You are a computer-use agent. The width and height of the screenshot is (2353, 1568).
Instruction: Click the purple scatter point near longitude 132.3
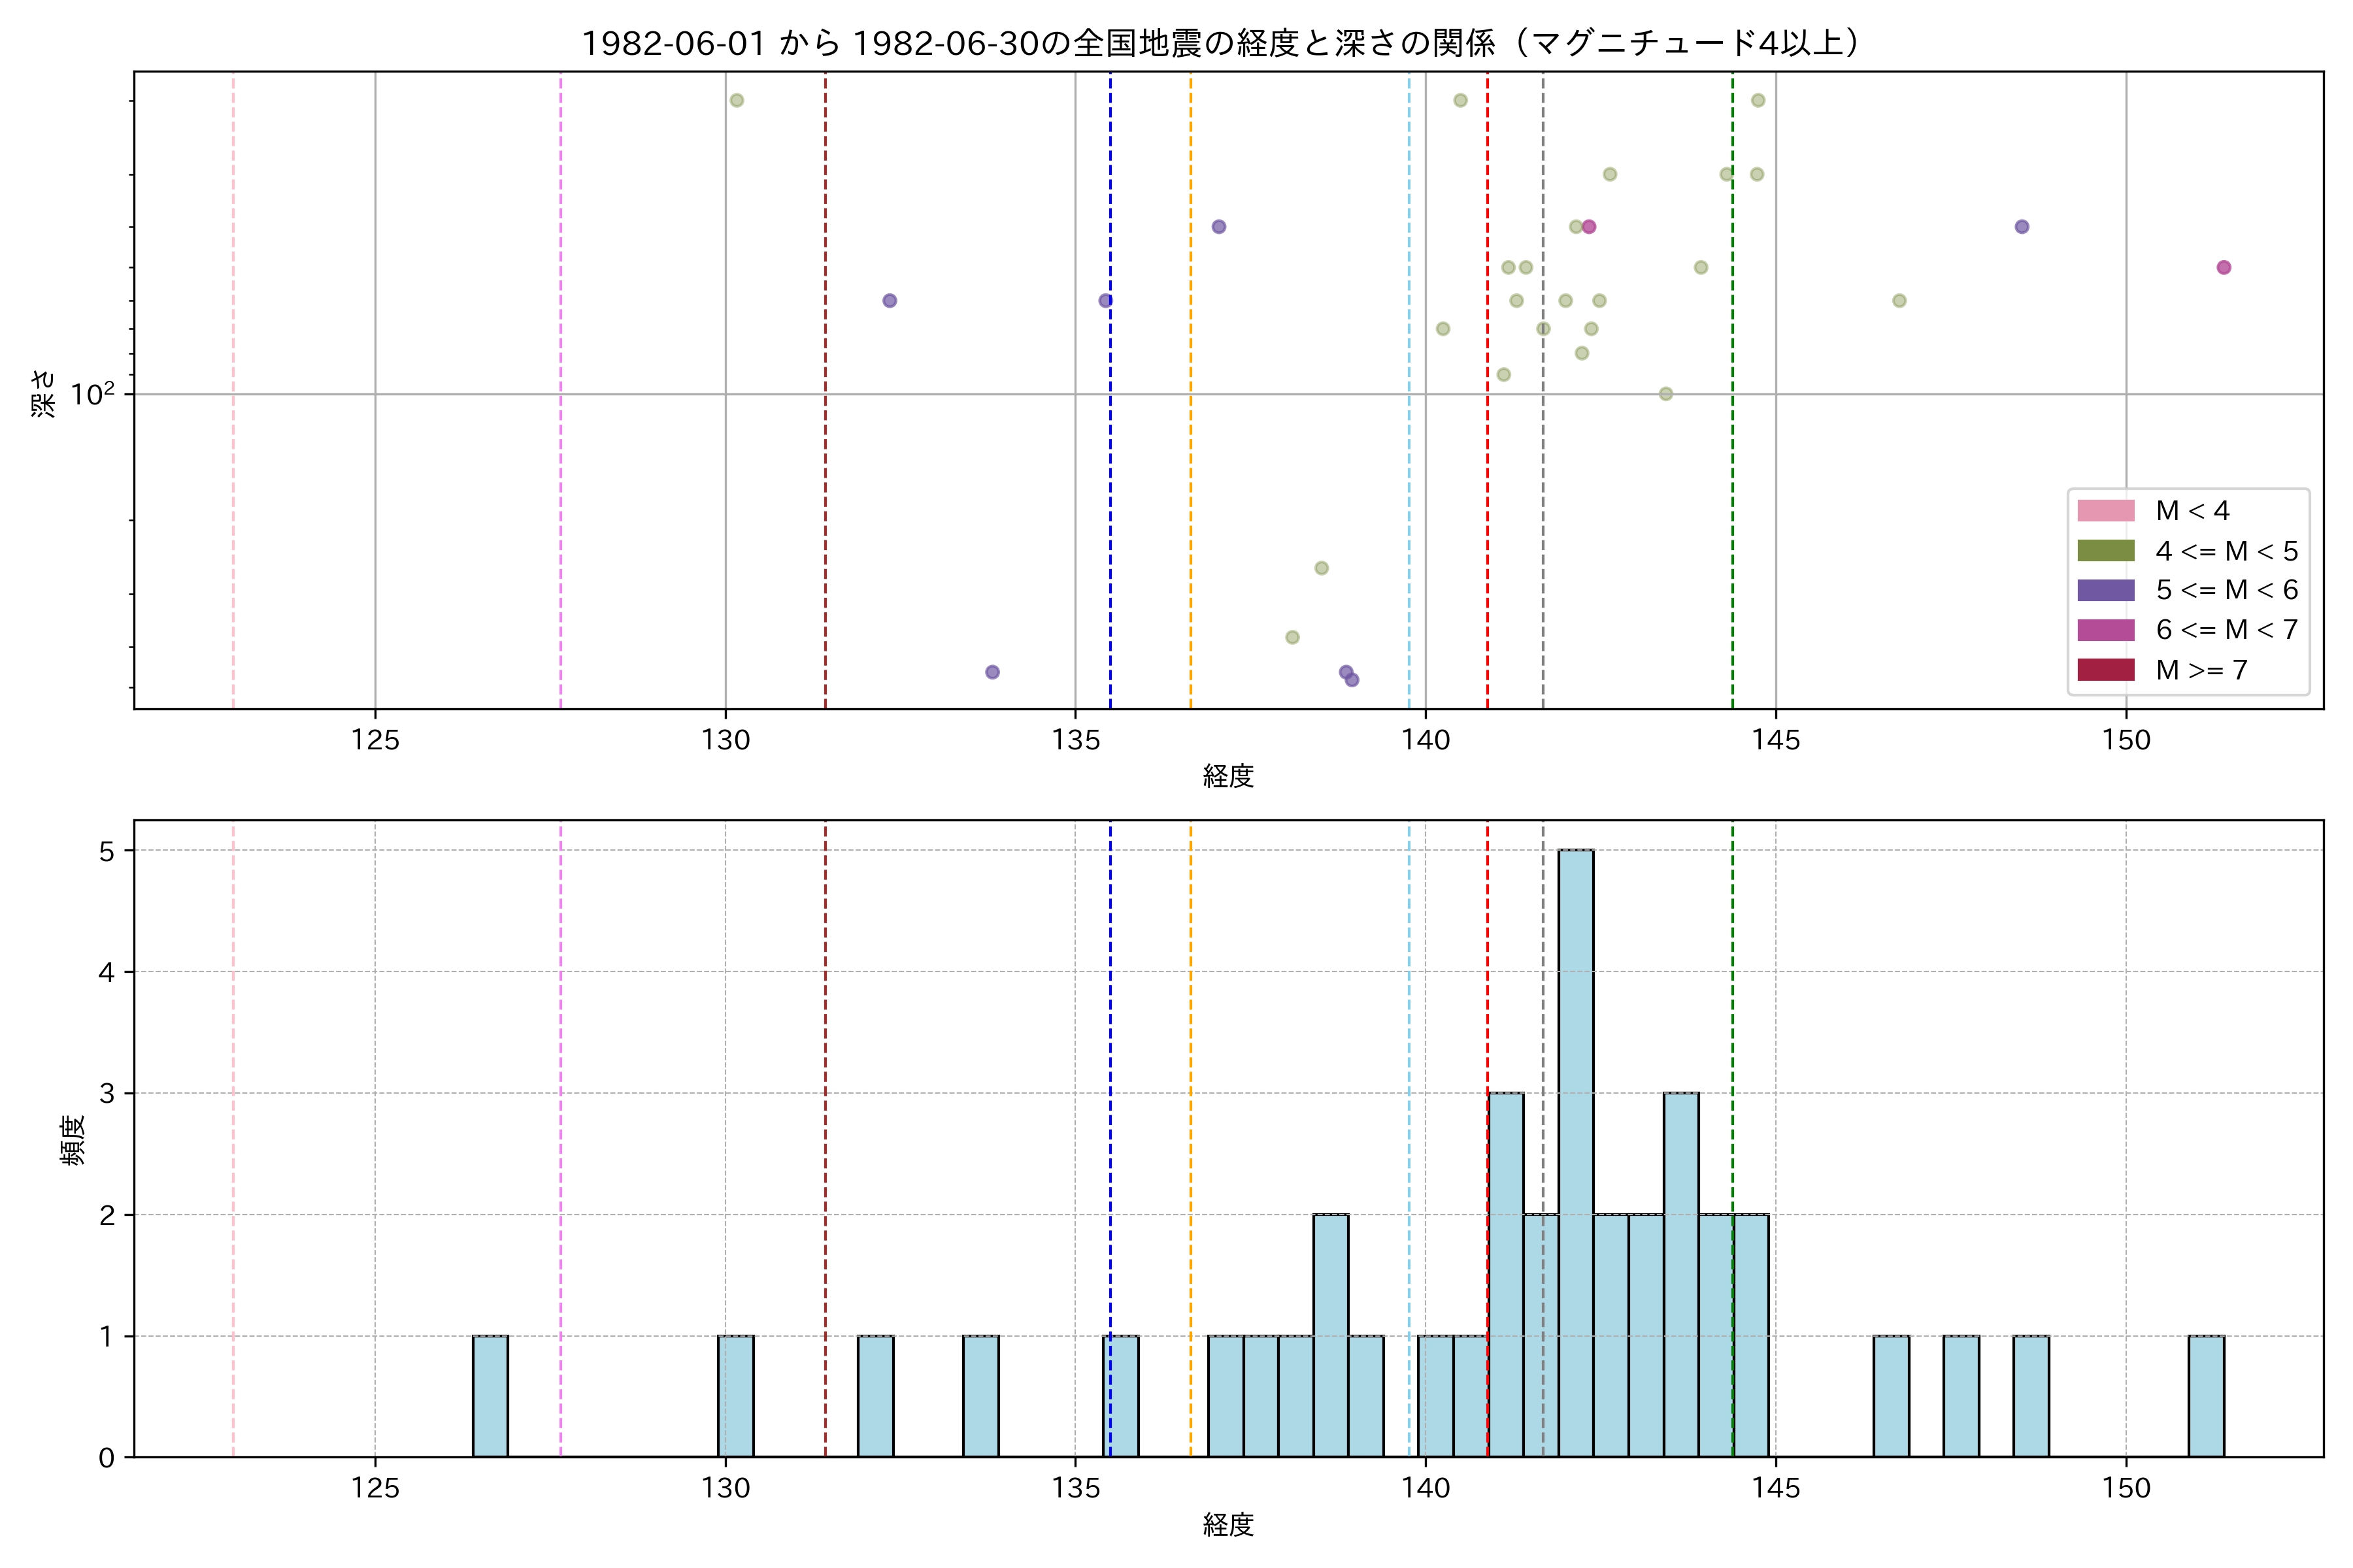[890, 301]
